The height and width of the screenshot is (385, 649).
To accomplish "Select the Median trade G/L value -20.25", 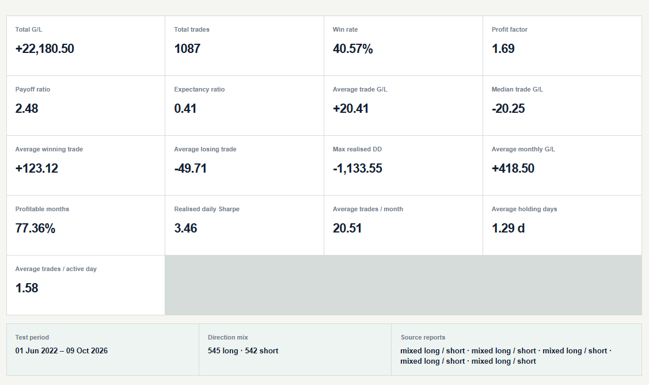I will tap(508, 109).
